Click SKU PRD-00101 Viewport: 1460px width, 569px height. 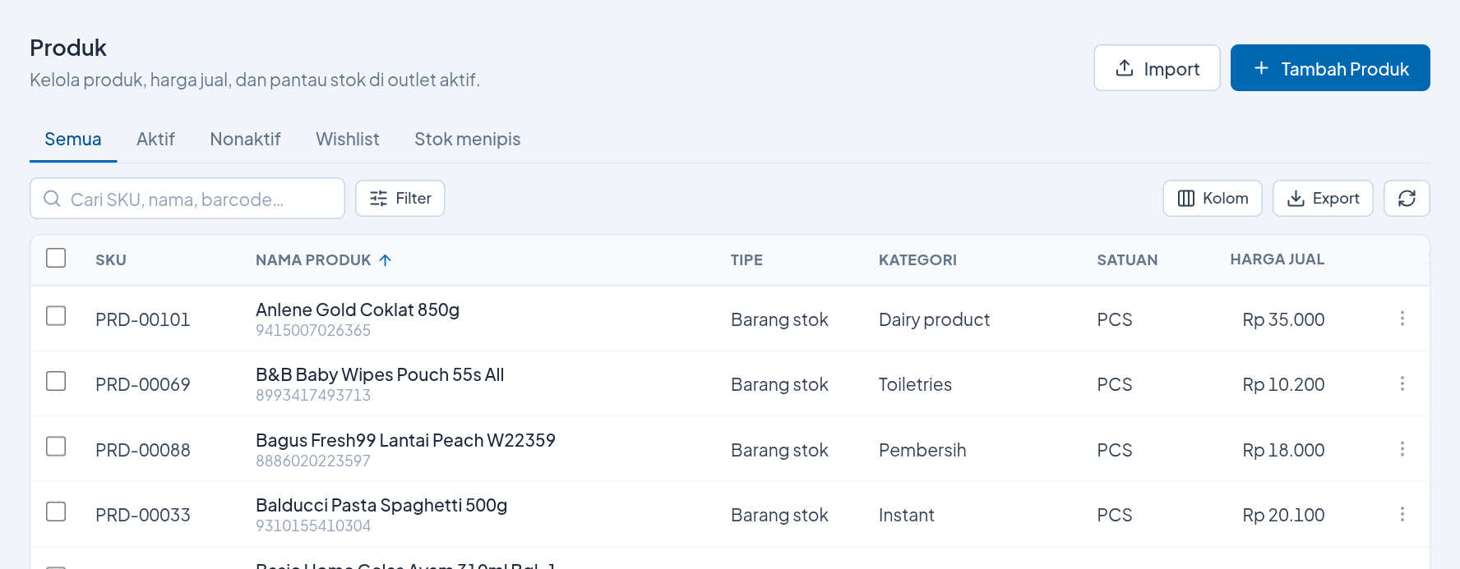(x=143, y=319)
